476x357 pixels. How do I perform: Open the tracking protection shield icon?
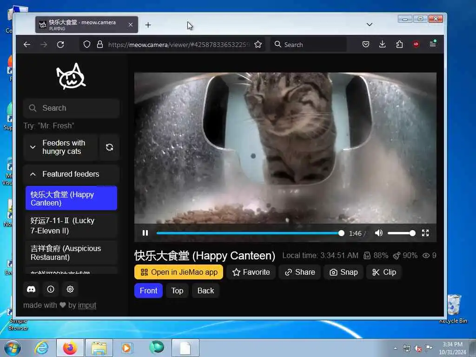[x=87, y=45]
